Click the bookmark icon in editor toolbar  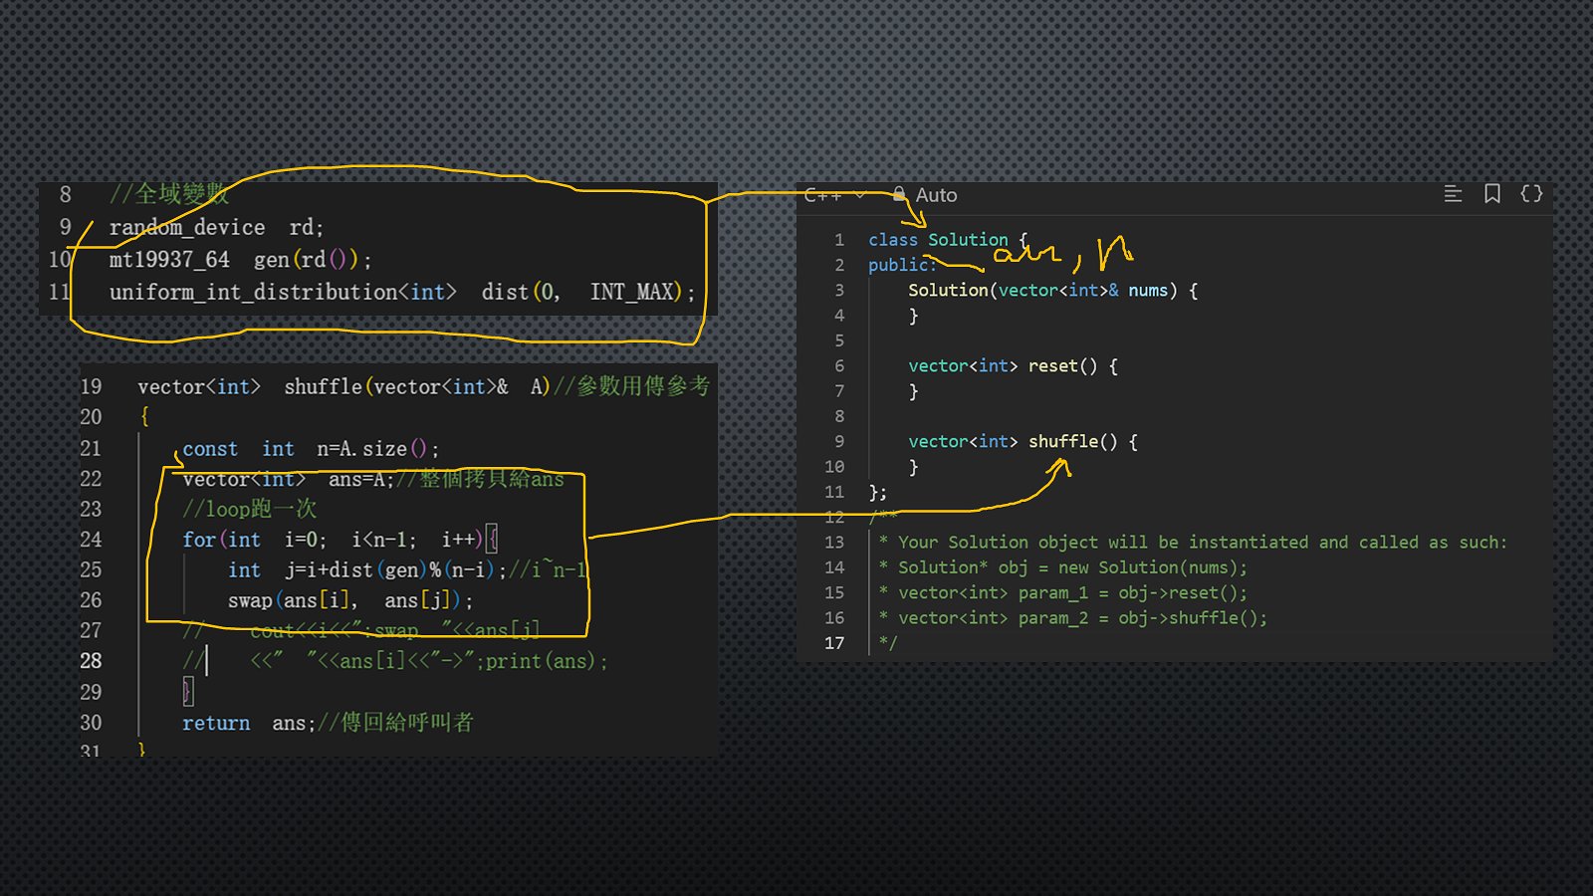pyautogui.click(x=1492, y=194)
